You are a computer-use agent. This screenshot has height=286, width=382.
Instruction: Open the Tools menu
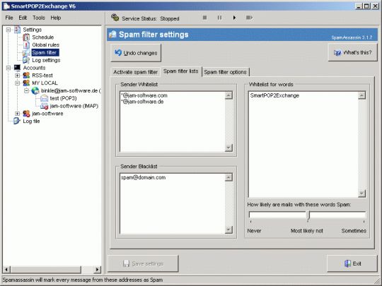[39, 18]
